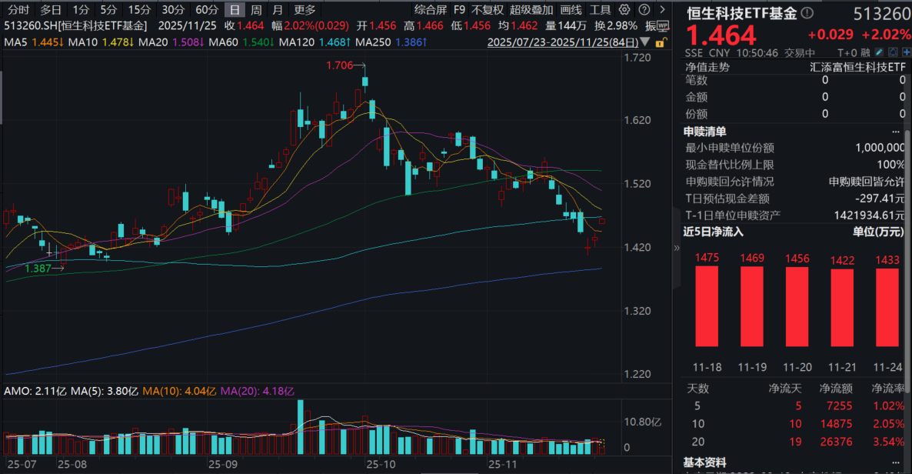
Task: Click the WP monitor icon
Action: click(664, 25)
